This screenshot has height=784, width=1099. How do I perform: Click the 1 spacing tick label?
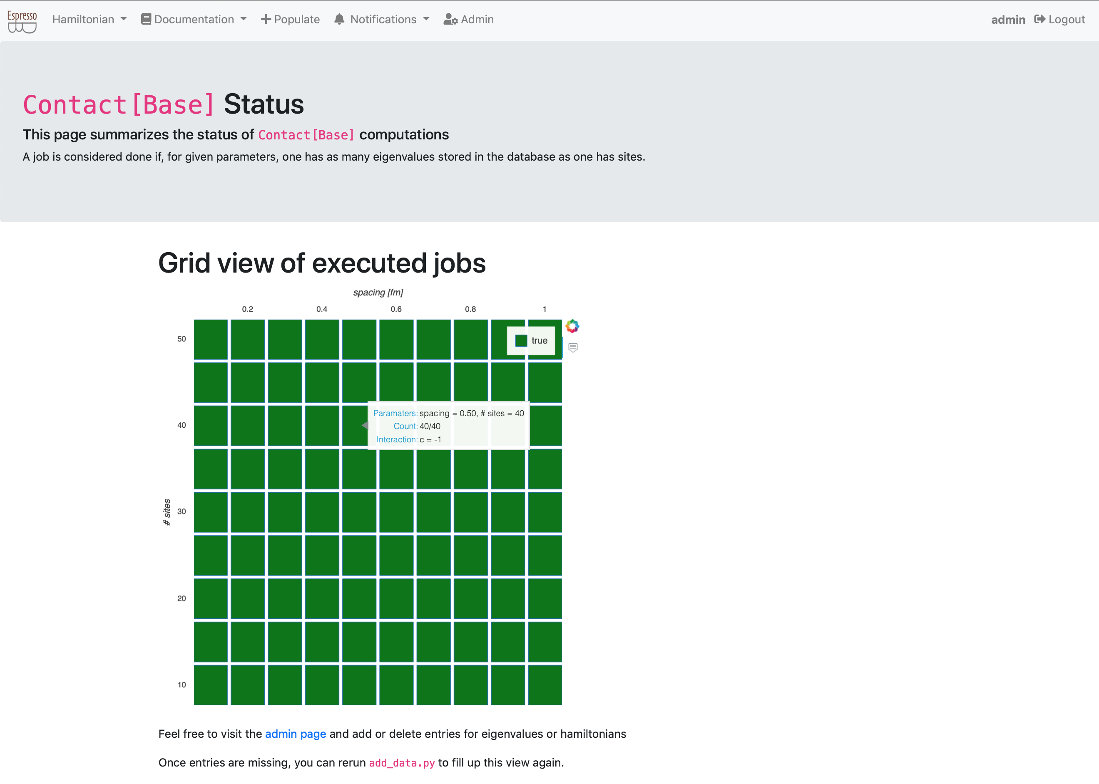click(545, 309)
